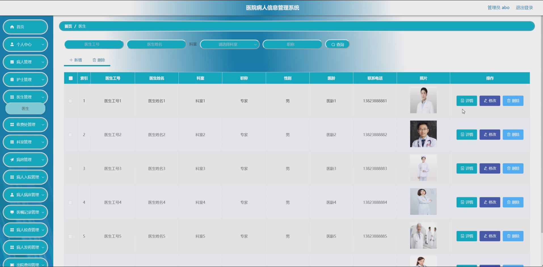Click the monitor icon beside 医嘱记录管理

[12, 212]
